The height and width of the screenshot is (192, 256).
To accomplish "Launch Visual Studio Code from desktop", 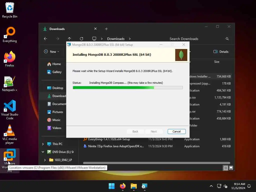I will 10,110.
